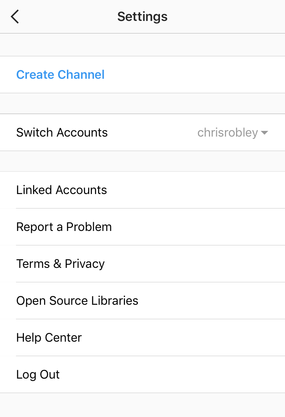The height and width of the screenshot is (417, 285).
Task: Open the Help Center
Action: click(49, 337)
